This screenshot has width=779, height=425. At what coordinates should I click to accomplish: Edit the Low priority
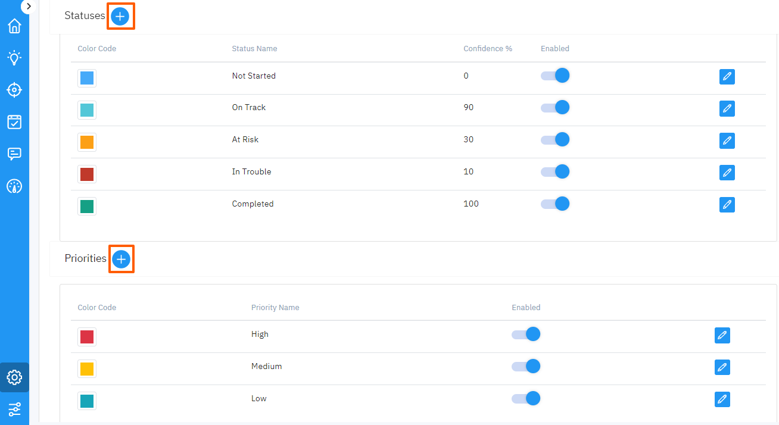[x=722, y=399]
